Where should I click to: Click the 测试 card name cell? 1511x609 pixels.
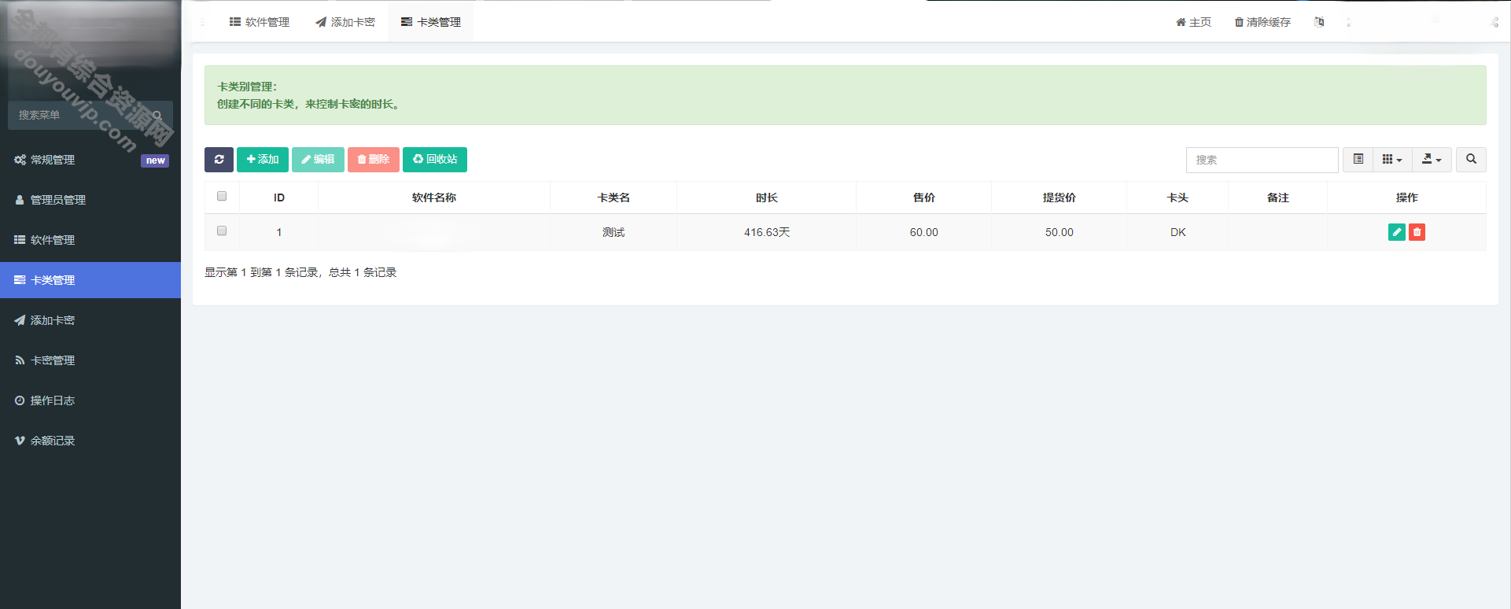tap(614, 232)
